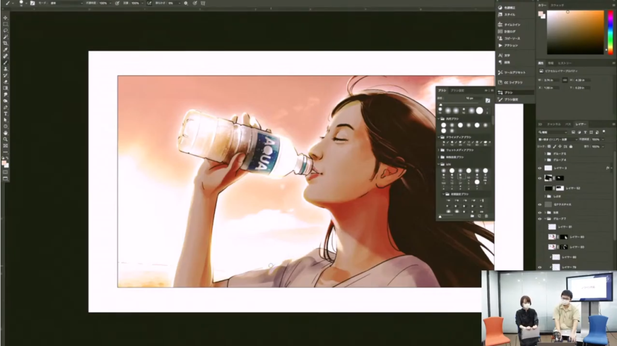Viewport: 617px width, 346px height.
Task: Select the Pen tool
Action: tap(5, 107)
